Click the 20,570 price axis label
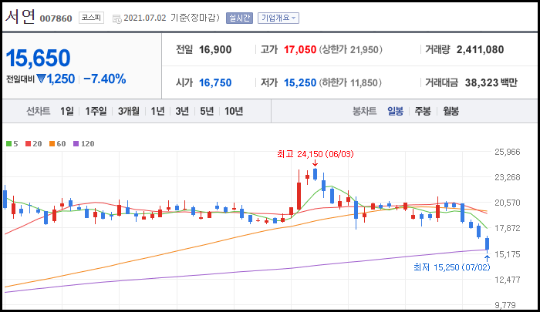 coord(508,203)
